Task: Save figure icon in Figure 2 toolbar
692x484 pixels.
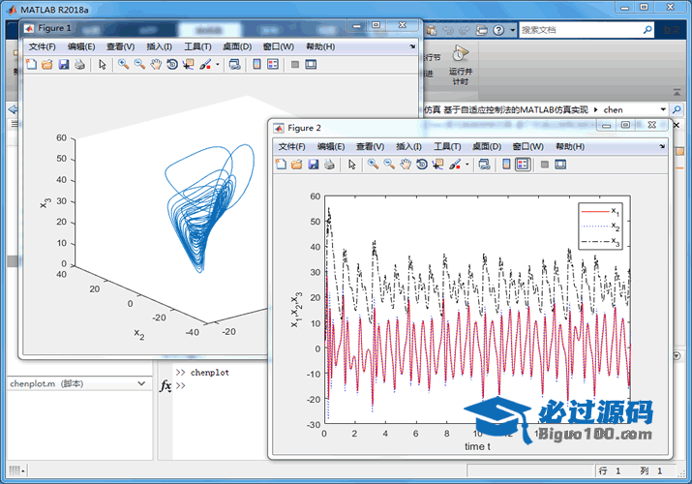Action: click(x=314, y=165)
